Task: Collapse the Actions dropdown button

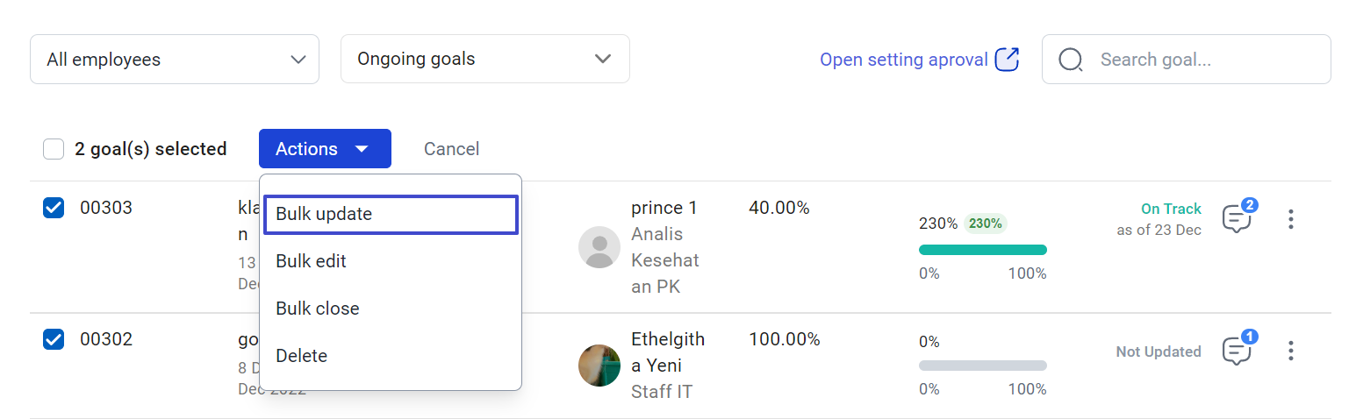Action: coord(325,149)
